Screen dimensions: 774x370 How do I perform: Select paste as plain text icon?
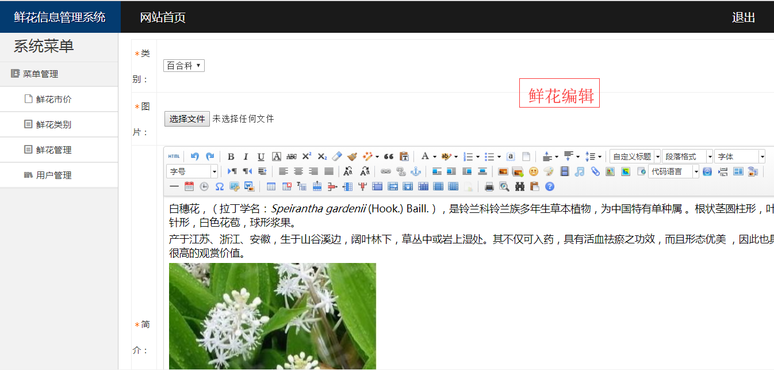(404, 157)
